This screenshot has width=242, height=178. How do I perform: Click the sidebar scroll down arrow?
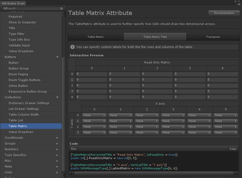point(64,176)
